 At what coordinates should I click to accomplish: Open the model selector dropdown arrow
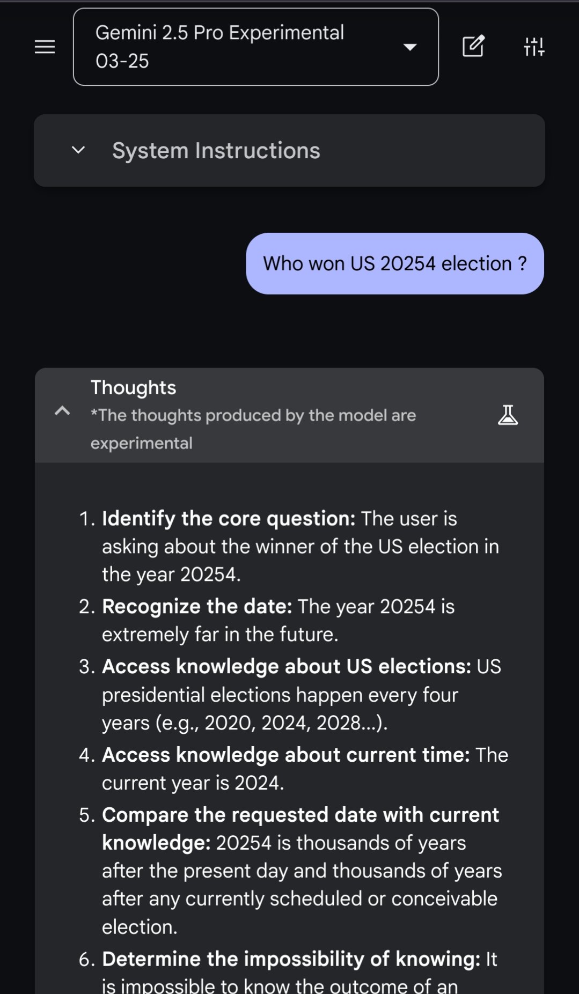(410, 47)
